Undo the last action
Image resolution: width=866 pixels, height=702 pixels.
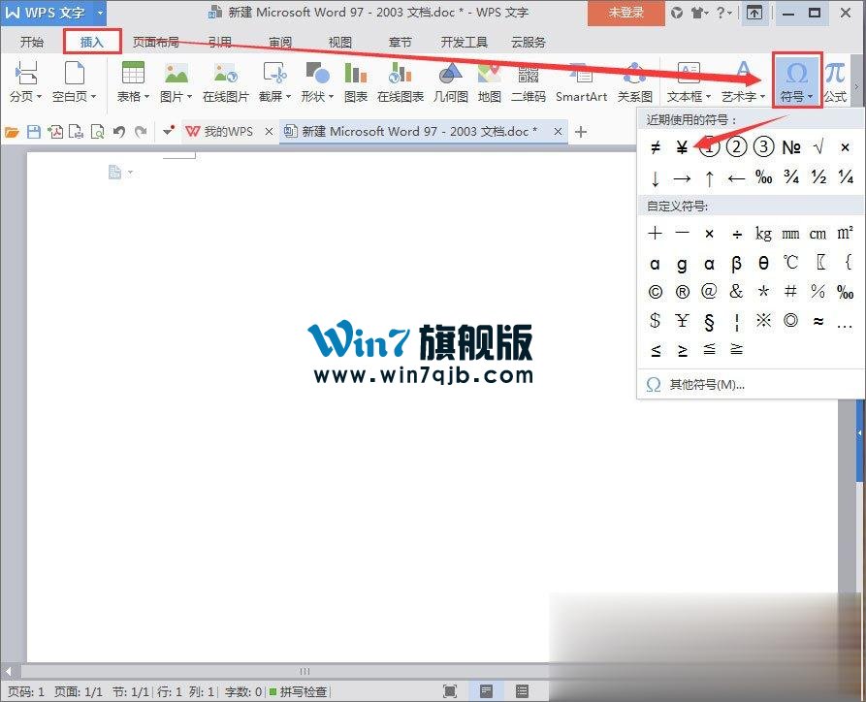click(x=118, y=132)
